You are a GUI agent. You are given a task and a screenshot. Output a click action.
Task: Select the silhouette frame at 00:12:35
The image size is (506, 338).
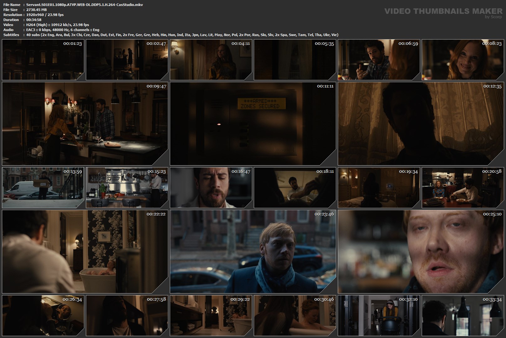click(x=421, y=124)
